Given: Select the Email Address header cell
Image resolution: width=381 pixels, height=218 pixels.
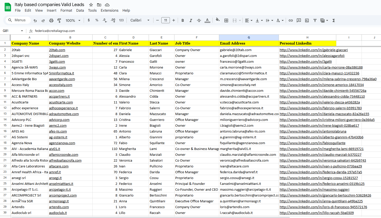Looking at the screenshot, I should 249,43.
